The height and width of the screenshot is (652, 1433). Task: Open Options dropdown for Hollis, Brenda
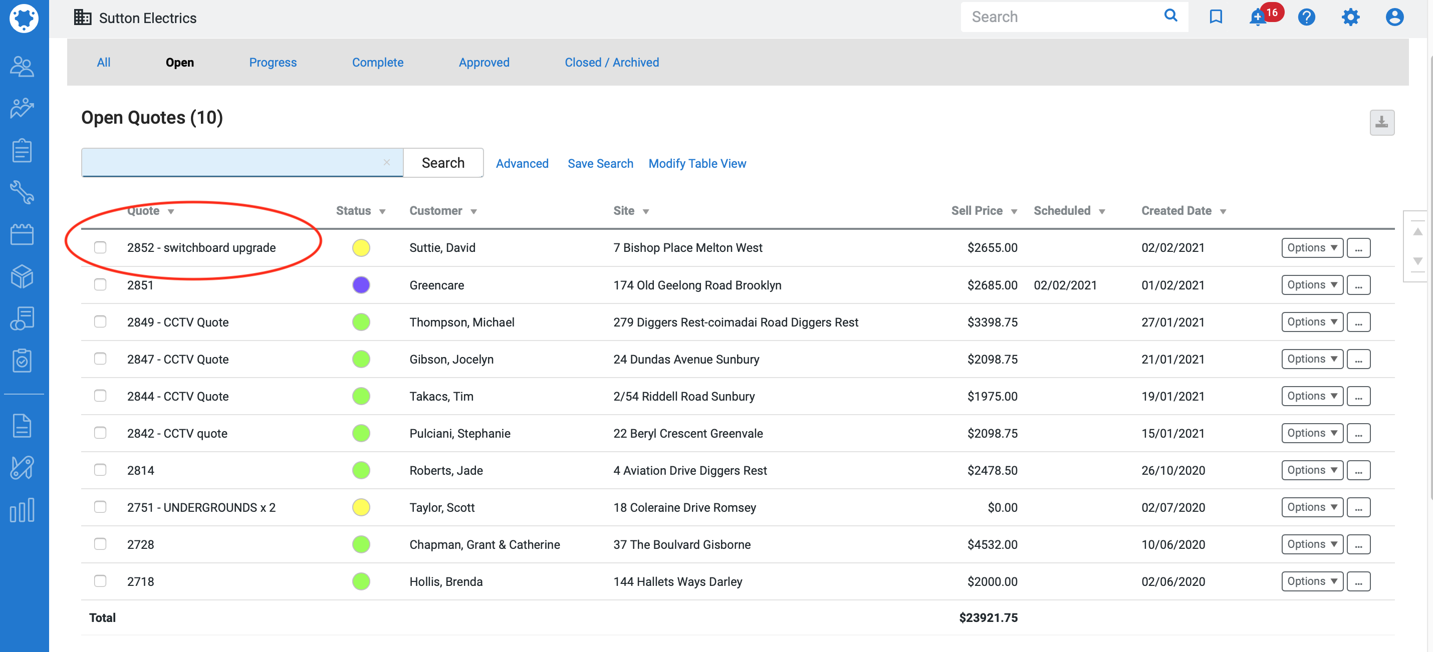pos(1312,581)
